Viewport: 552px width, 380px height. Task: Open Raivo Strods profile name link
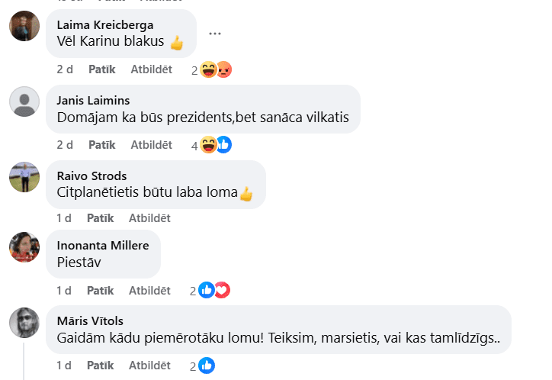click(x=91, y=176)
